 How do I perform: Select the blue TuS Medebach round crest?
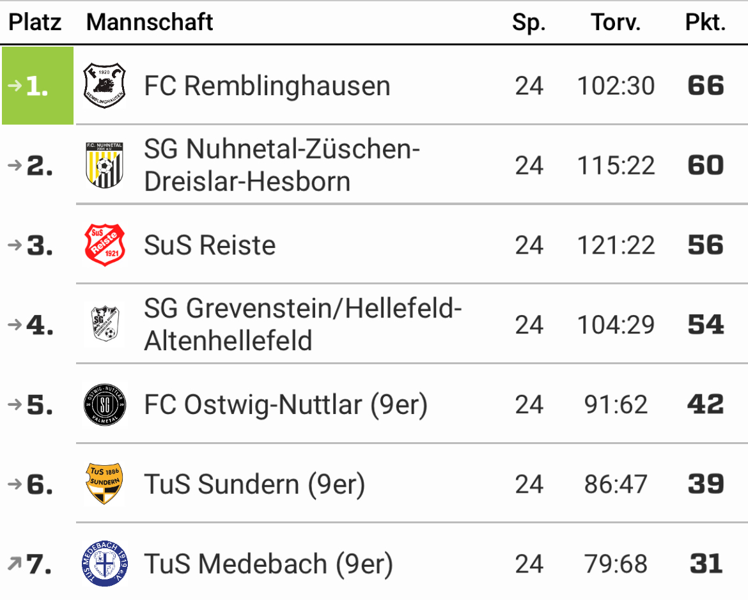[104, 564]
